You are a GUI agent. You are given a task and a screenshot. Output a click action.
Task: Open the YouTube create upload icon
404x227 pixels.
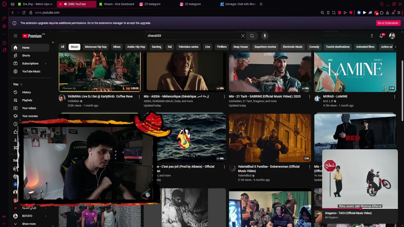tap(372, 36)
